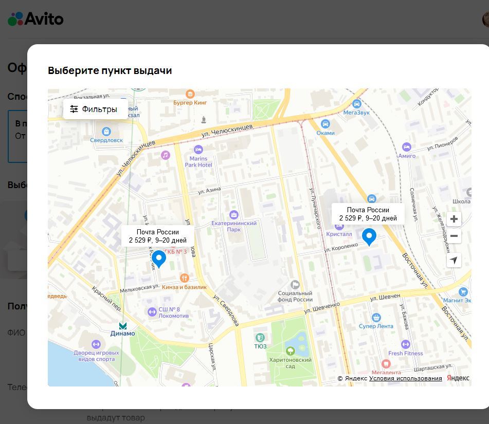Select Почта России pin near ГКБ № 3
This screenshot has width=489, height=424.
(159, 259)
